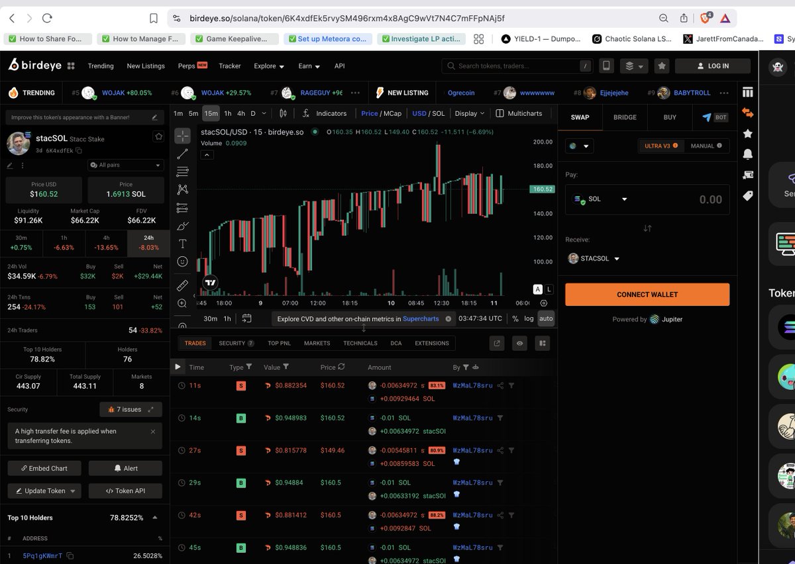This screenshot has height=564, width=795.
Task: Filter trades by Value column funnel
Action: (x=286, y=367)
